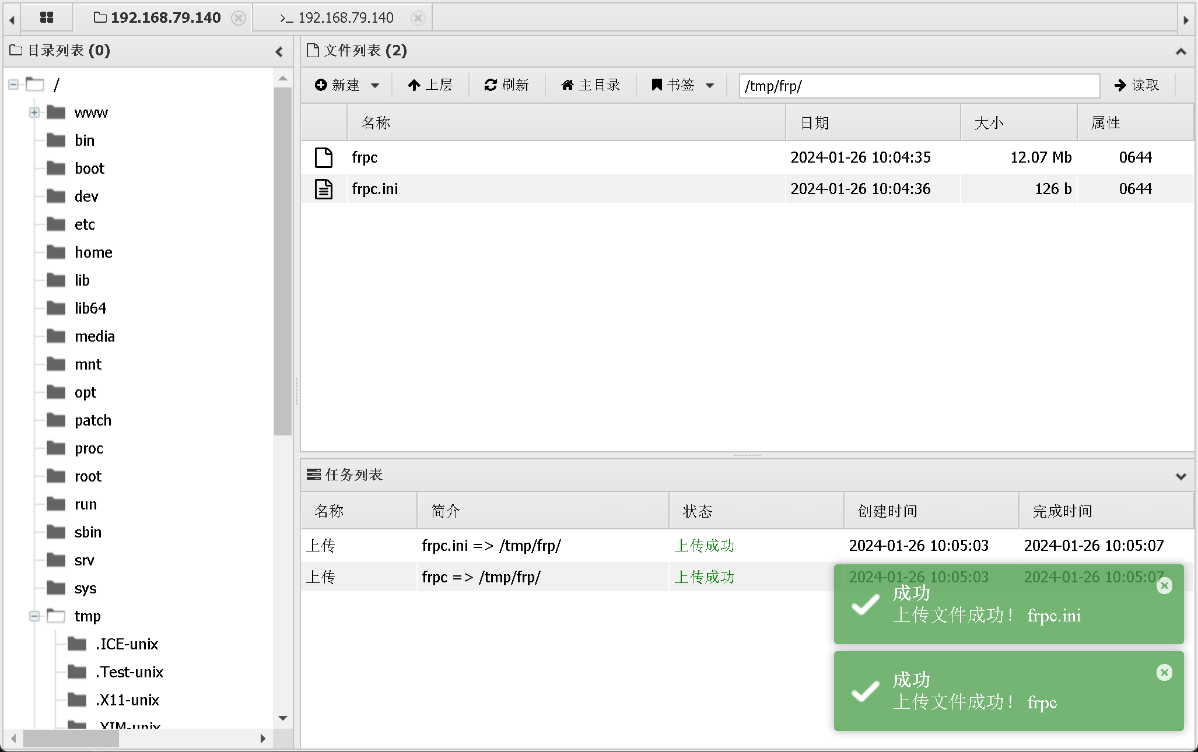Viewport: 1198px width, 752px height.
Task: Select the frpc.ini file icon
Action: pos(324,189)
